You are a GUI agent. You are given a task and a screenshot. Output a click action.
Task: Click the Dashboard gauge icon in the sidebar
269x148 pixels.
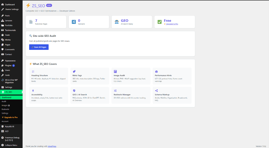[x=3, y=4]
